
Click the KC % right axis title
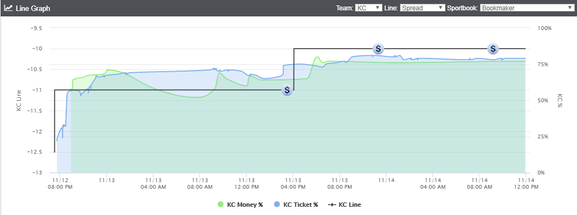559,100
